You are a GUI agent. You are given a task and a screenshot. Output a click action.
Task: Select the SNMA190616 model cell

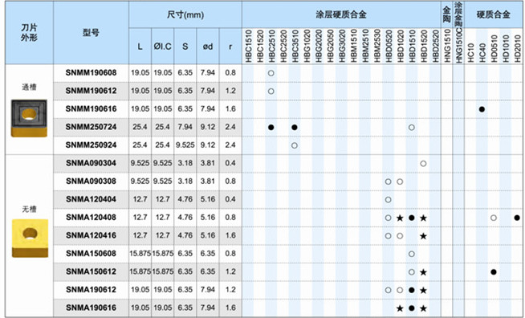click(91, 308)
